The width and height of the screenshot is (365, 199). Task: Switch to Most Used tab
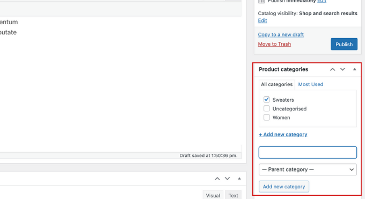pyautogui.click(x=311, y=84)
